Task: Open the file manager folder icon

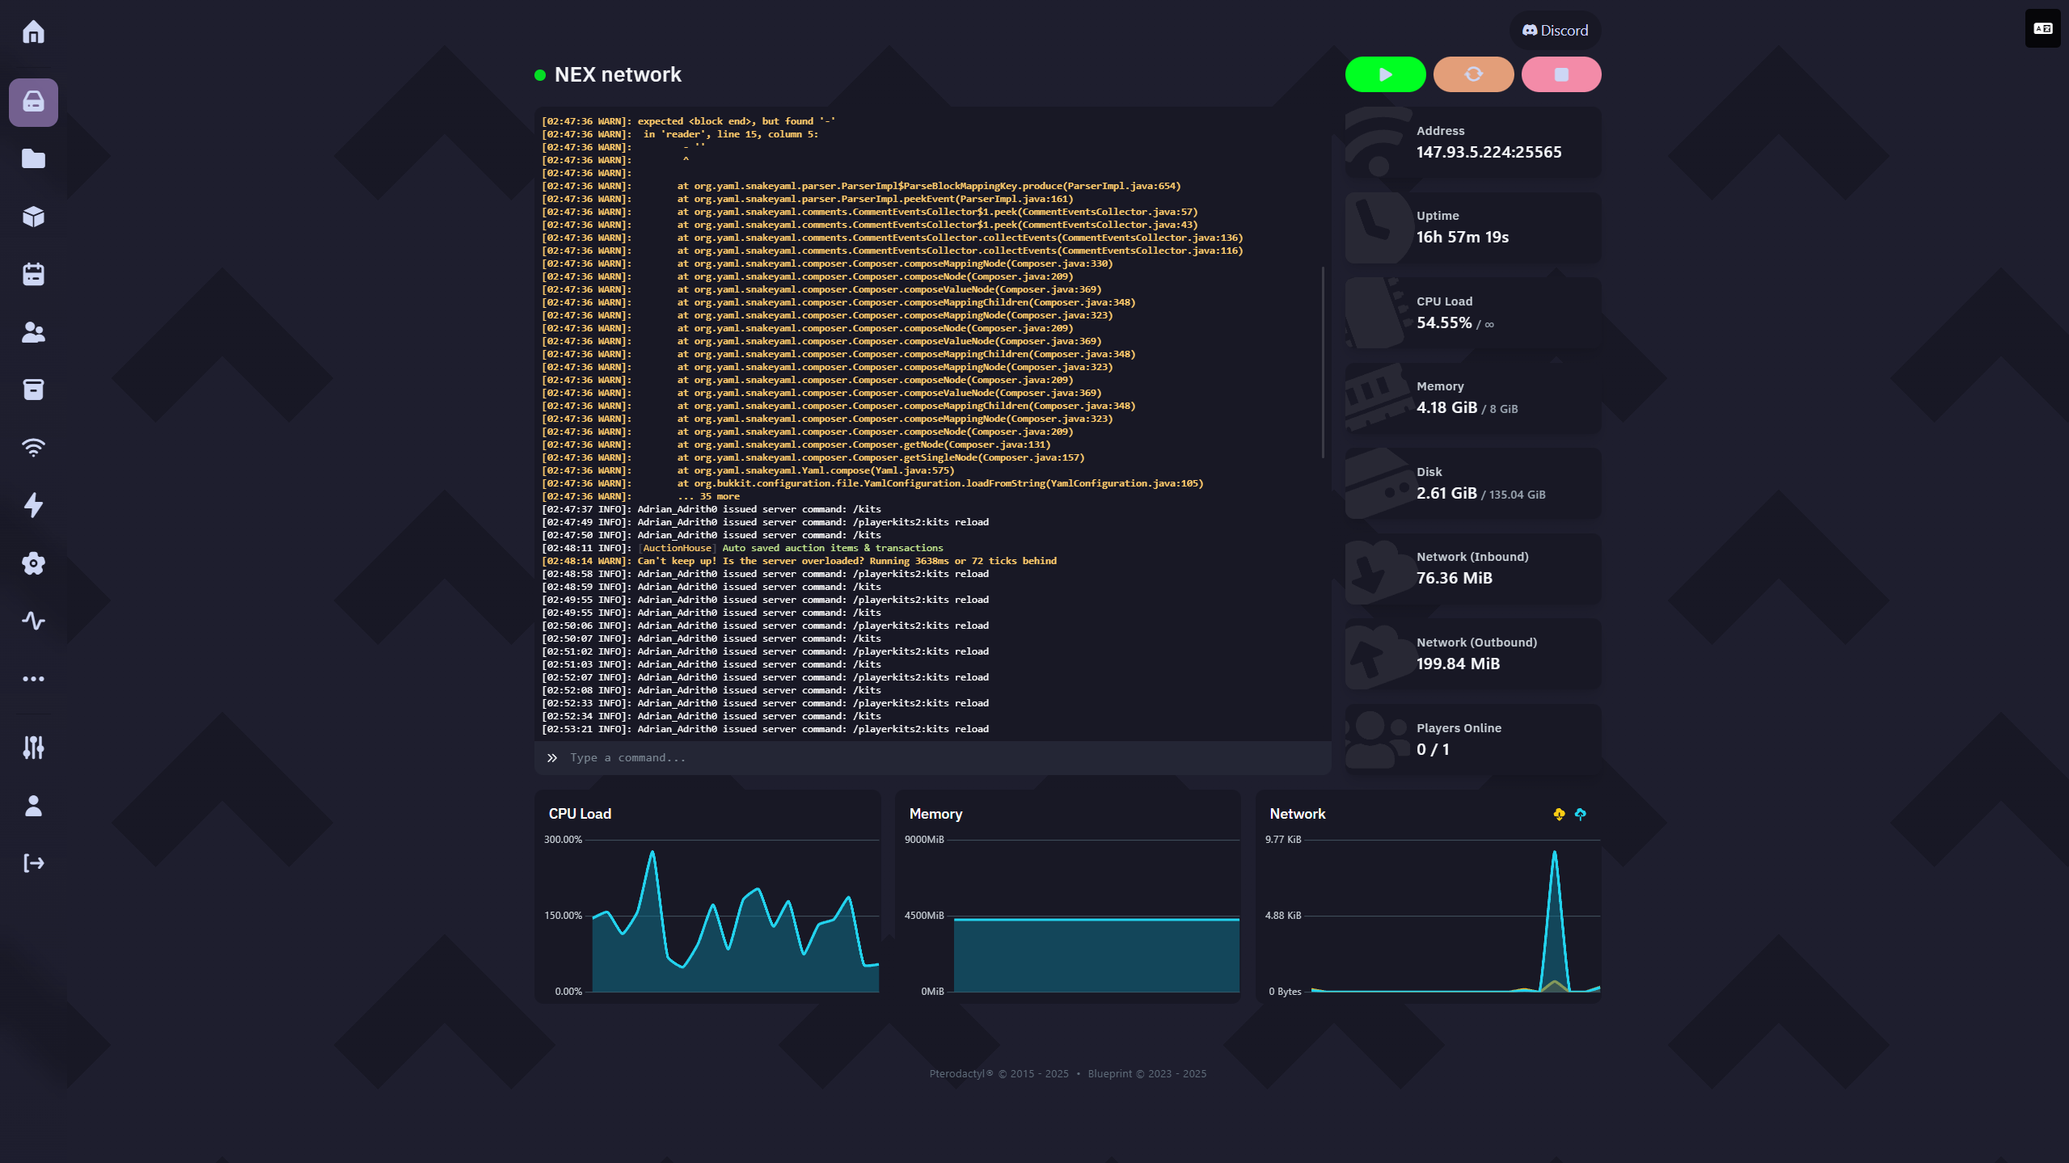Action: [x=33, y=158]
